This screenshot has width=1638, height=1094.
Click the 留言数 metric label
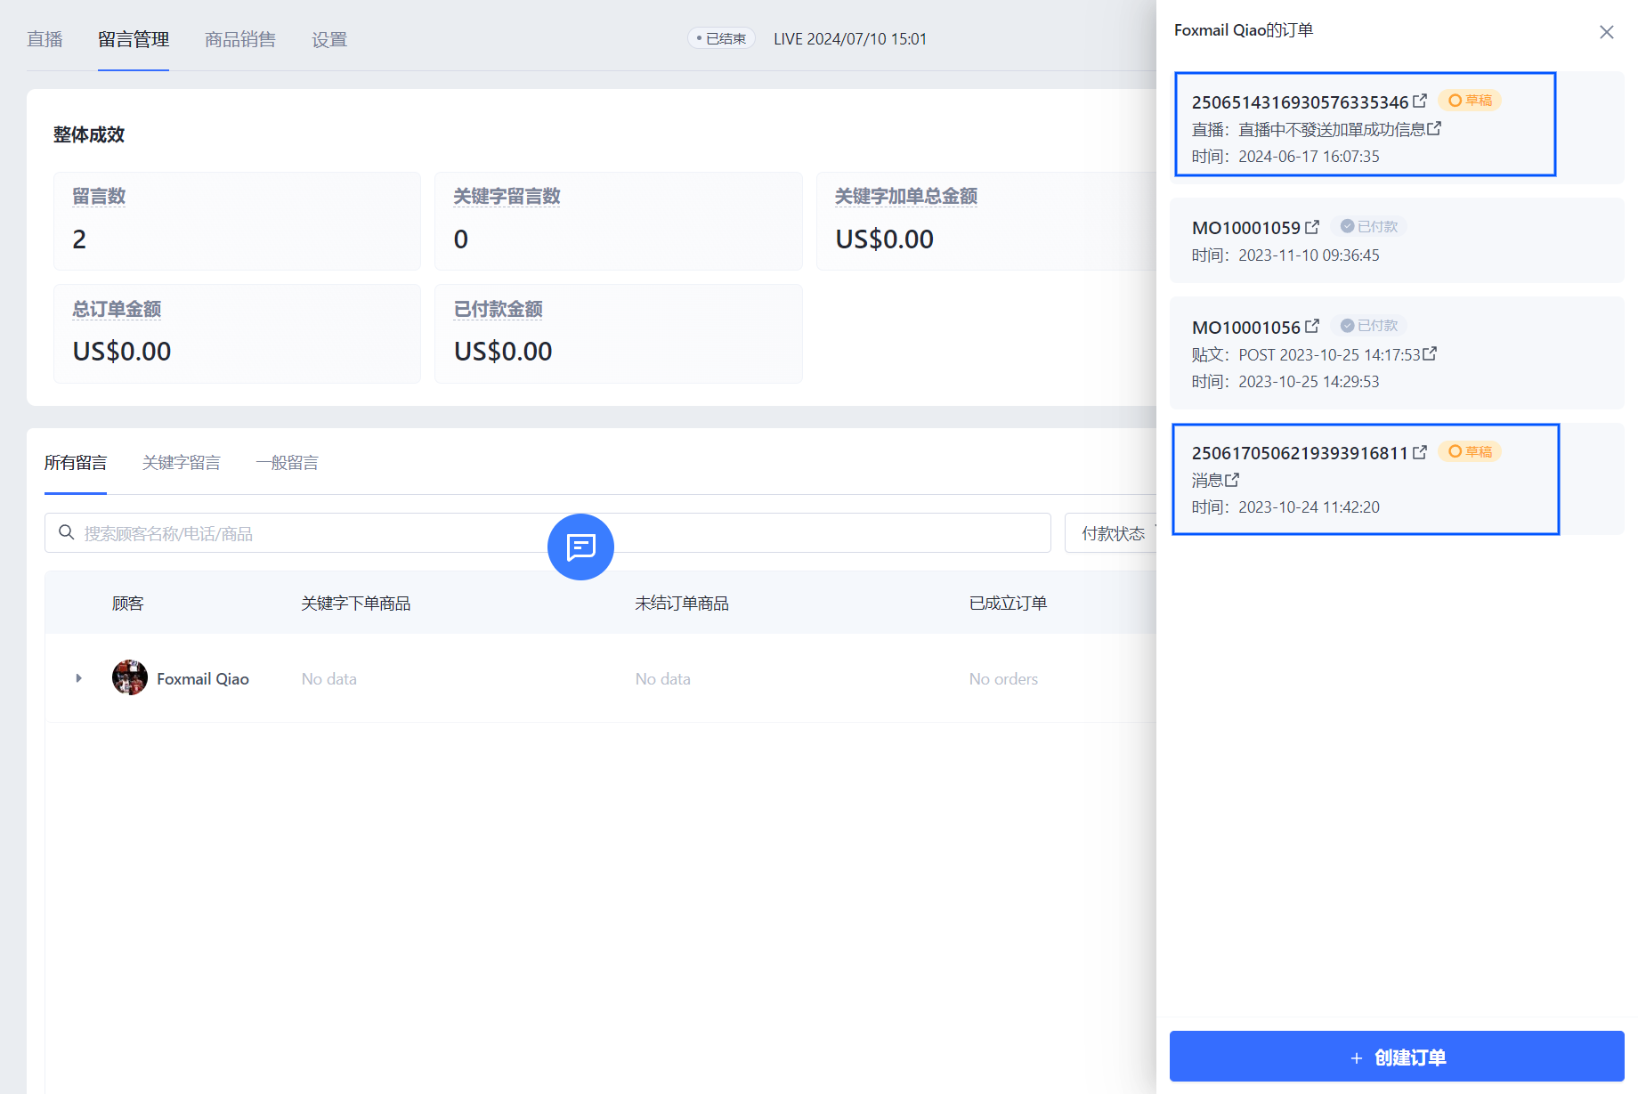point(99,196)
